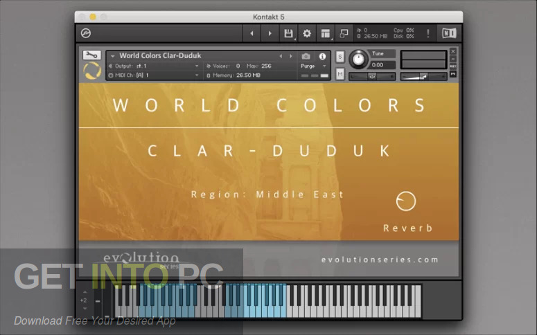Click the yellow Evolution Series instrument icon
This screenshot has height=335, width=537.
pyautogui.click(x=92, y=71)
